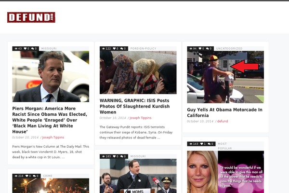
Task: Click eye views icon on ISIS post
Action: point(103,49)
